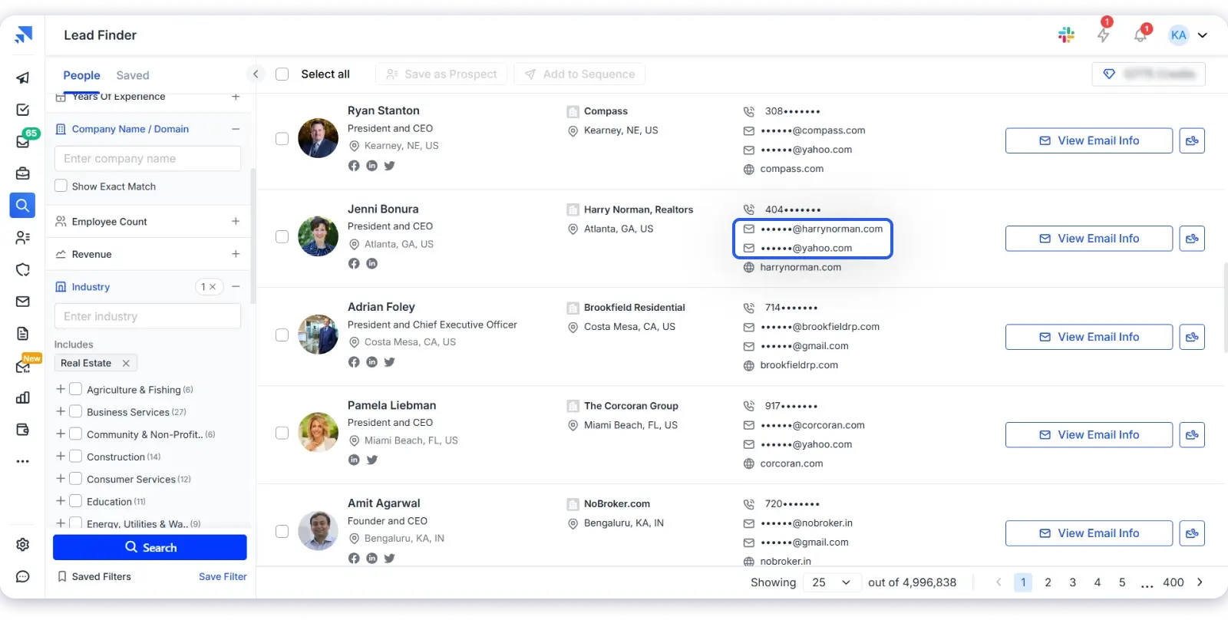The image size is (1228, 620).
Task: Click the Enter industry field
Action: click(147, 316)
